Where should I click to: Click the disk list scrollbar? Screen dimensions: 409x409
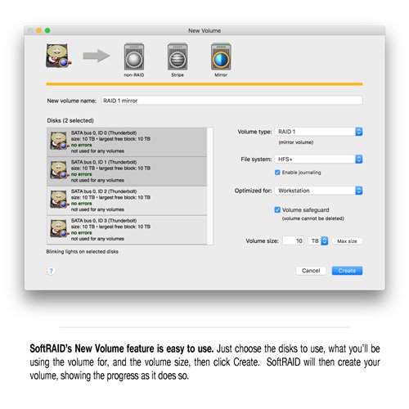click(x=210, y=186)
